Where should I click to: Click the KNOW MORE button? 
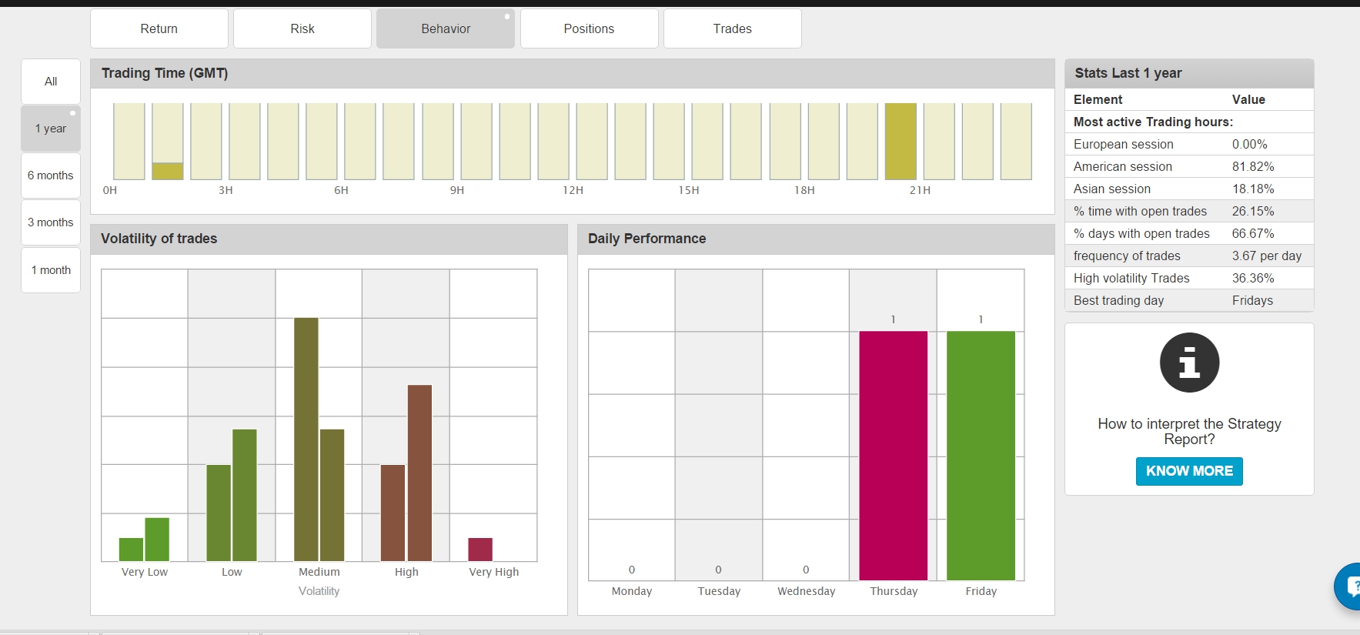[x=1189, y=471]
